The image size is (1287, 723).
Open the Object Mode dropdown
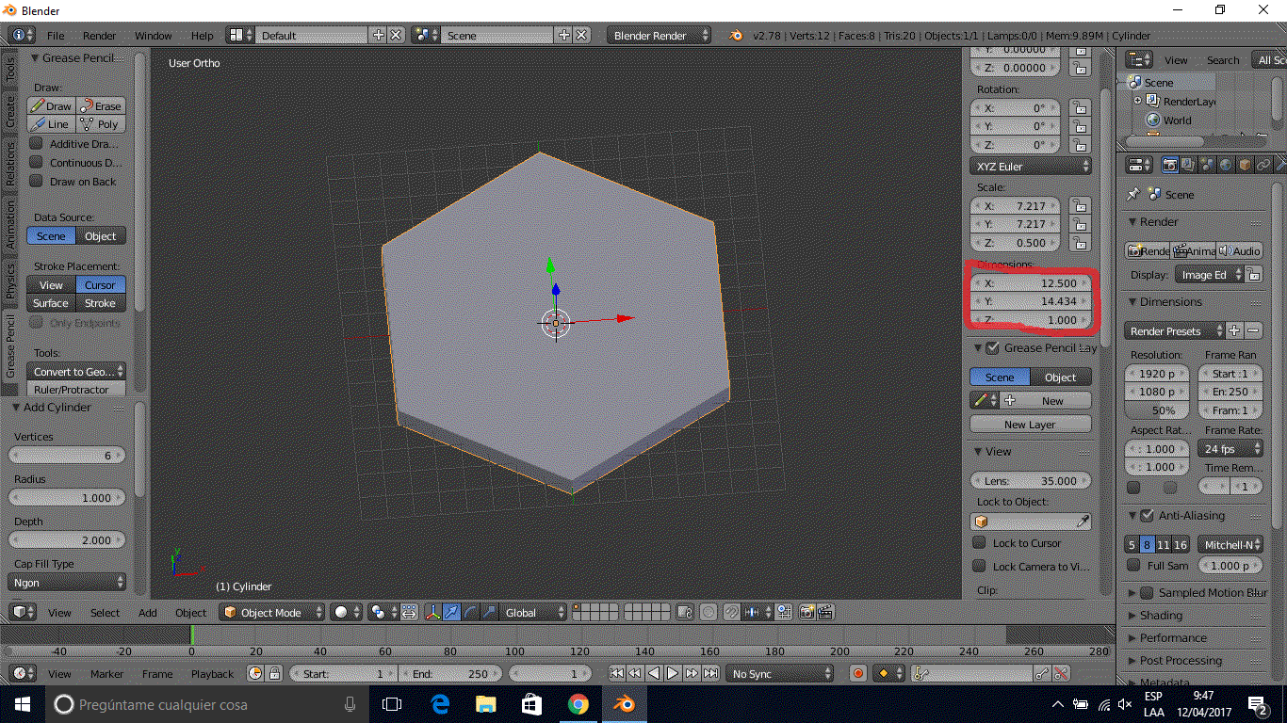272,612
